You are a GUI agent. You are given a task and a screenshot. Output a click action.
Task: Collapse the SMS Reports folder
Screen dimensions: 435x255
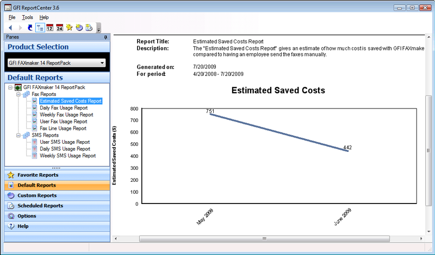pyautogui.click(x=18, y=136)
